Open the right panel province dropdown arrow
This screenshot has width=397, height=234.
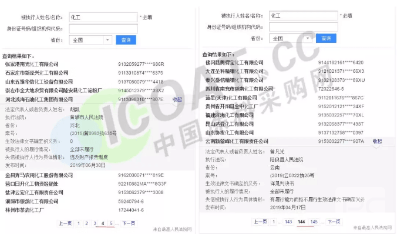tap(308, 39)
